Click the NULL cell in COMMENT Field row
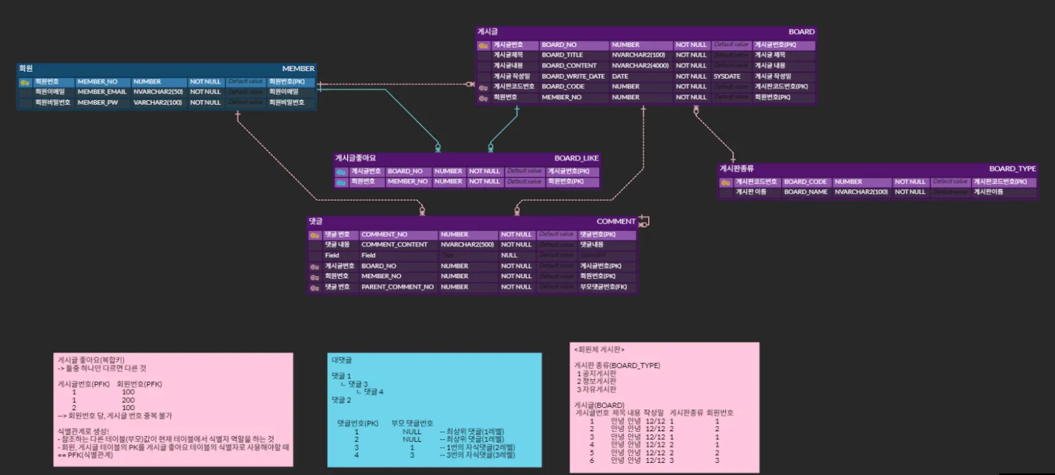 click(x=517, y=256)
